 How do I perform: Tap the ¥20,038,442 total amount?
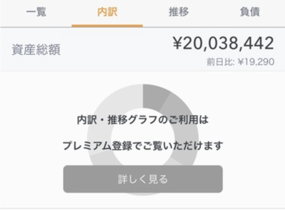223,44
